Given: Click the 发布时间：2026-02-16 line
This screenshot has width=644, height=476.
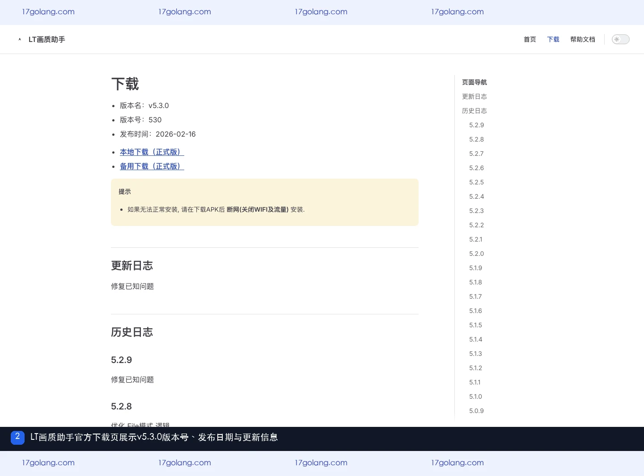Looking at the screenshot, I should 158,134.
